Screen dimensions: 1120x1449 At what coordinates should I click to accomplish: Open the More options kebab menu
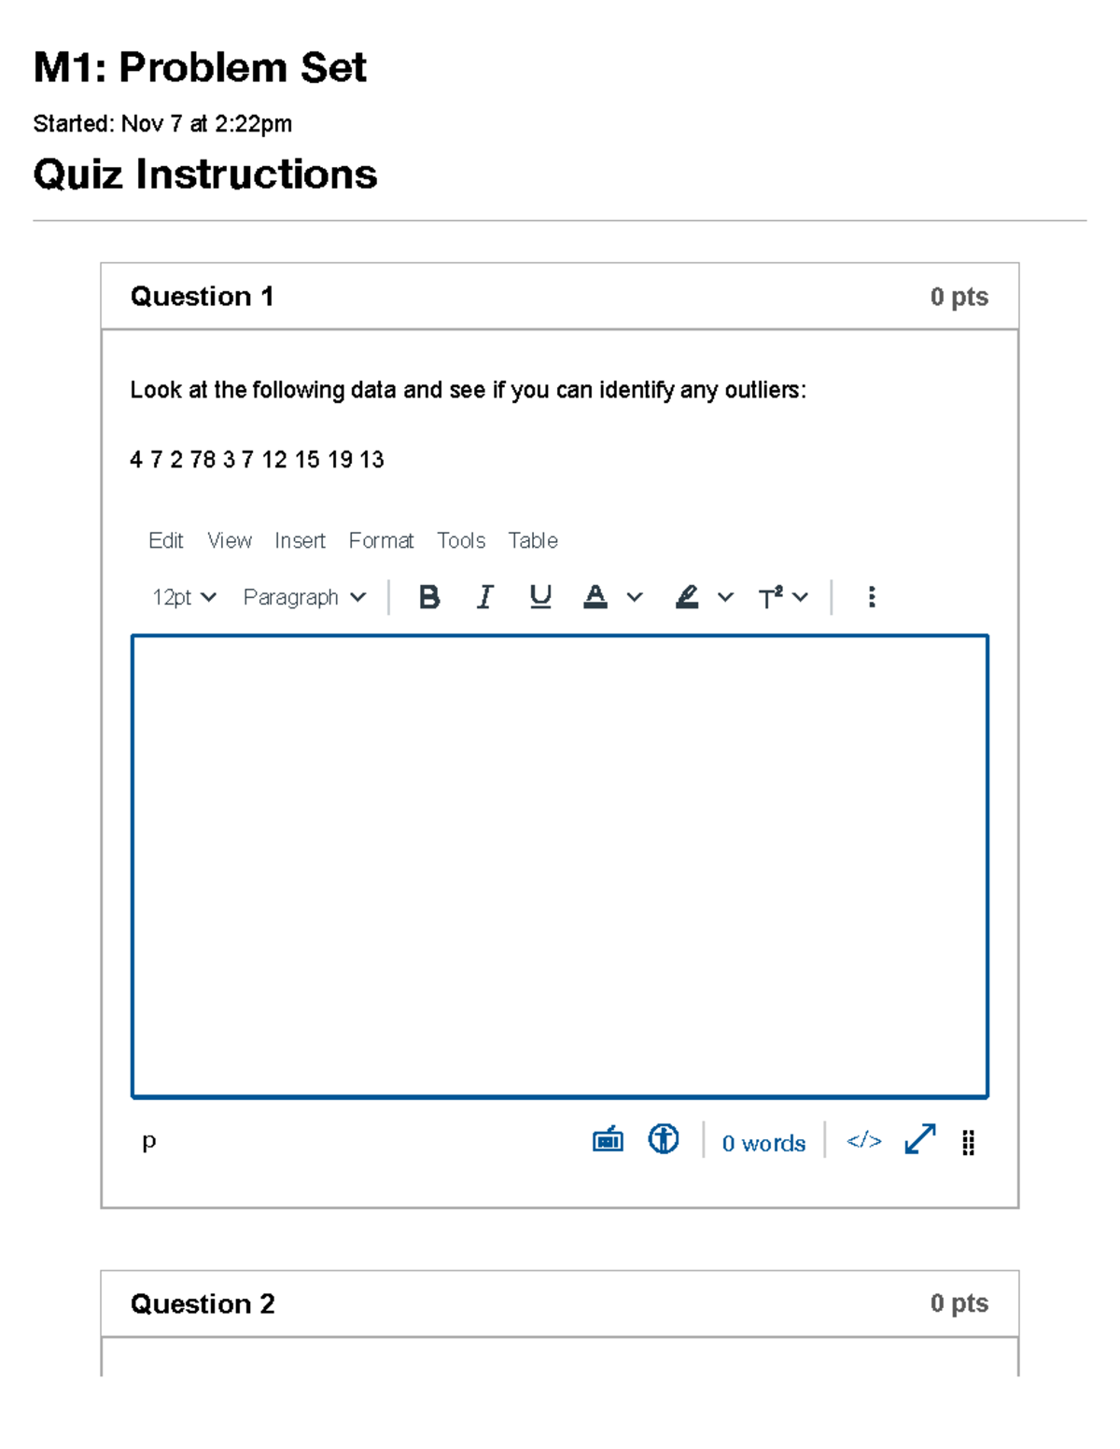(871, 596)
